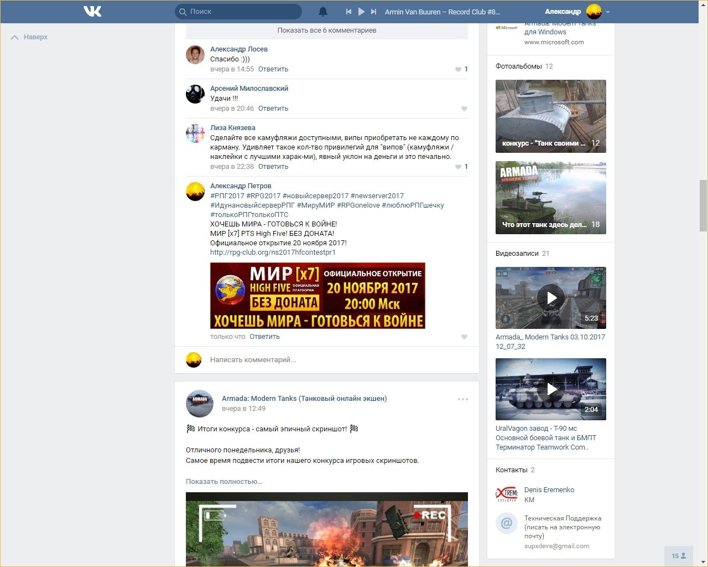The image size is (708, 567).
Task: Open the Александр profile menu arrow
Action: [x=608, y=12]
